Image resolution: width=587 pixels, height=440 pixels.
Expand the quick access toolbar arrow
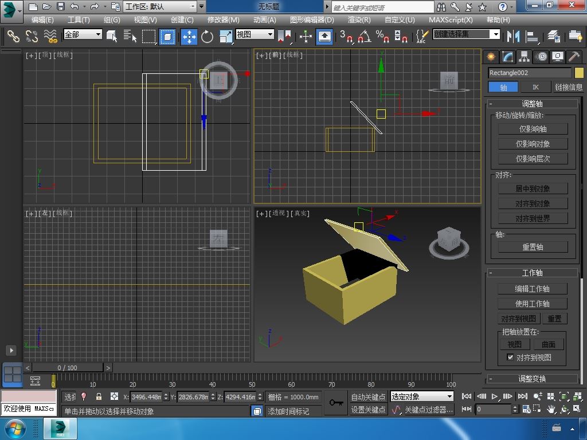pyautogui.click(x=201, y=6)
